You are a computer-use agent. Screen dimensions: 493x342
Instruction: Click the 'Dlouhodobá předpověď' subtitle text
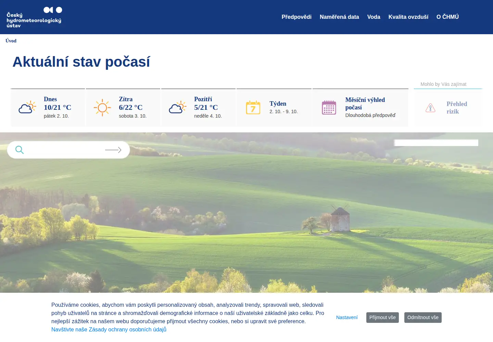pyautogui.click(x=370, y=115)
